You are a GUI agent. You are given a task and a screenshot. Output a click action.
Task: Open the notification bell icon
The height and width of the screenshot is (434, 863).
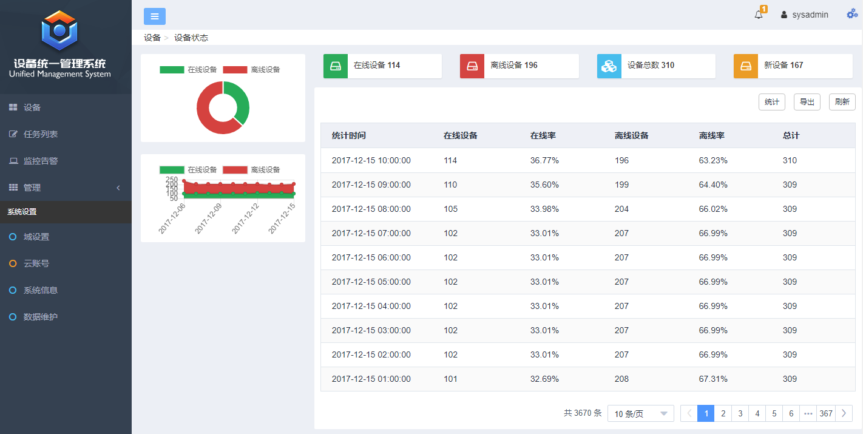759,15
